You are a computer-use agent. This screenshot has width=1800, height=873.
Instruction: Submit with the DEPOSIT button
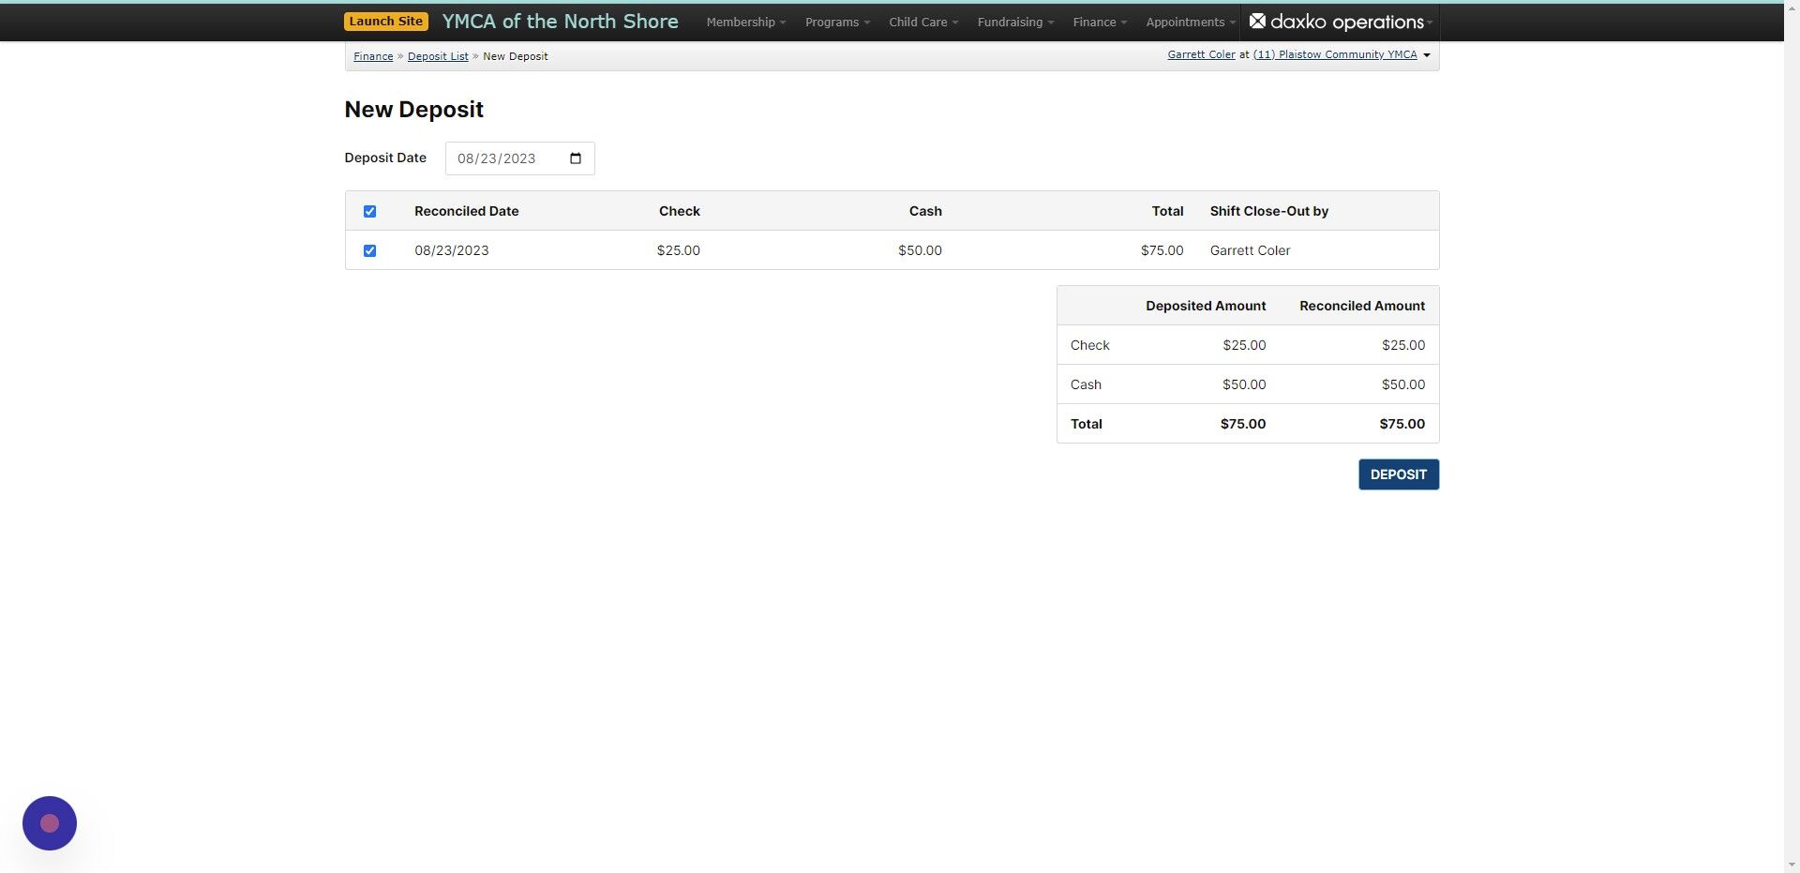tap(1399, 474)
